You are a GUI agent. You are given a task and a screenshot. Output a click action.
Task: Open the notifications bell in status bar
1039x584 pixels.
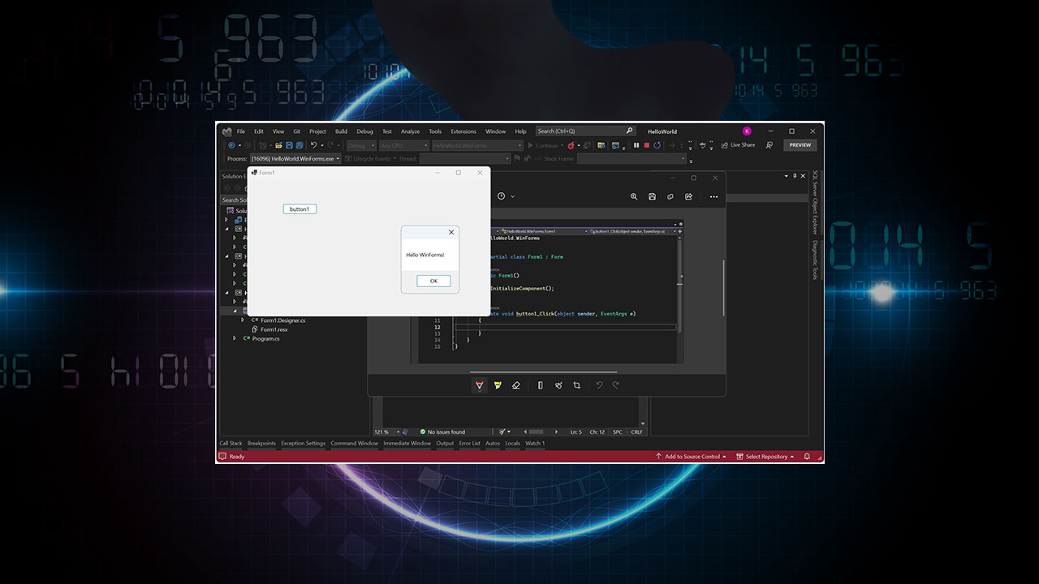[x=808, y=457]
